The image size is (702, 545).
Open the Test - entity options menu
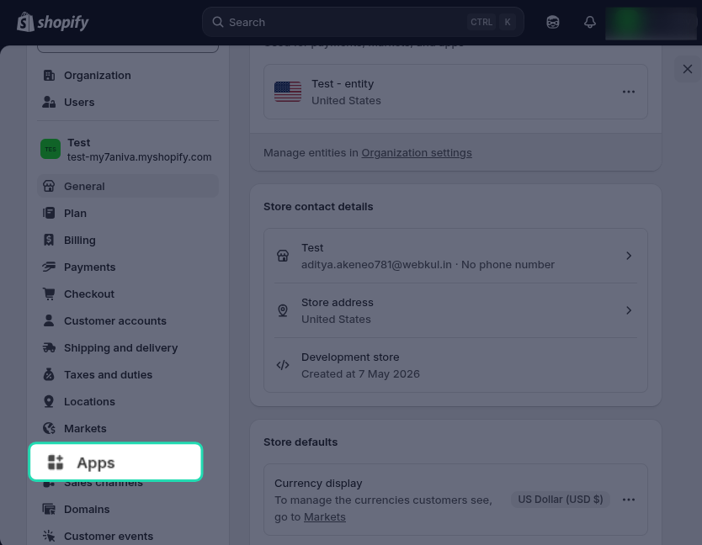pos(628,92)
